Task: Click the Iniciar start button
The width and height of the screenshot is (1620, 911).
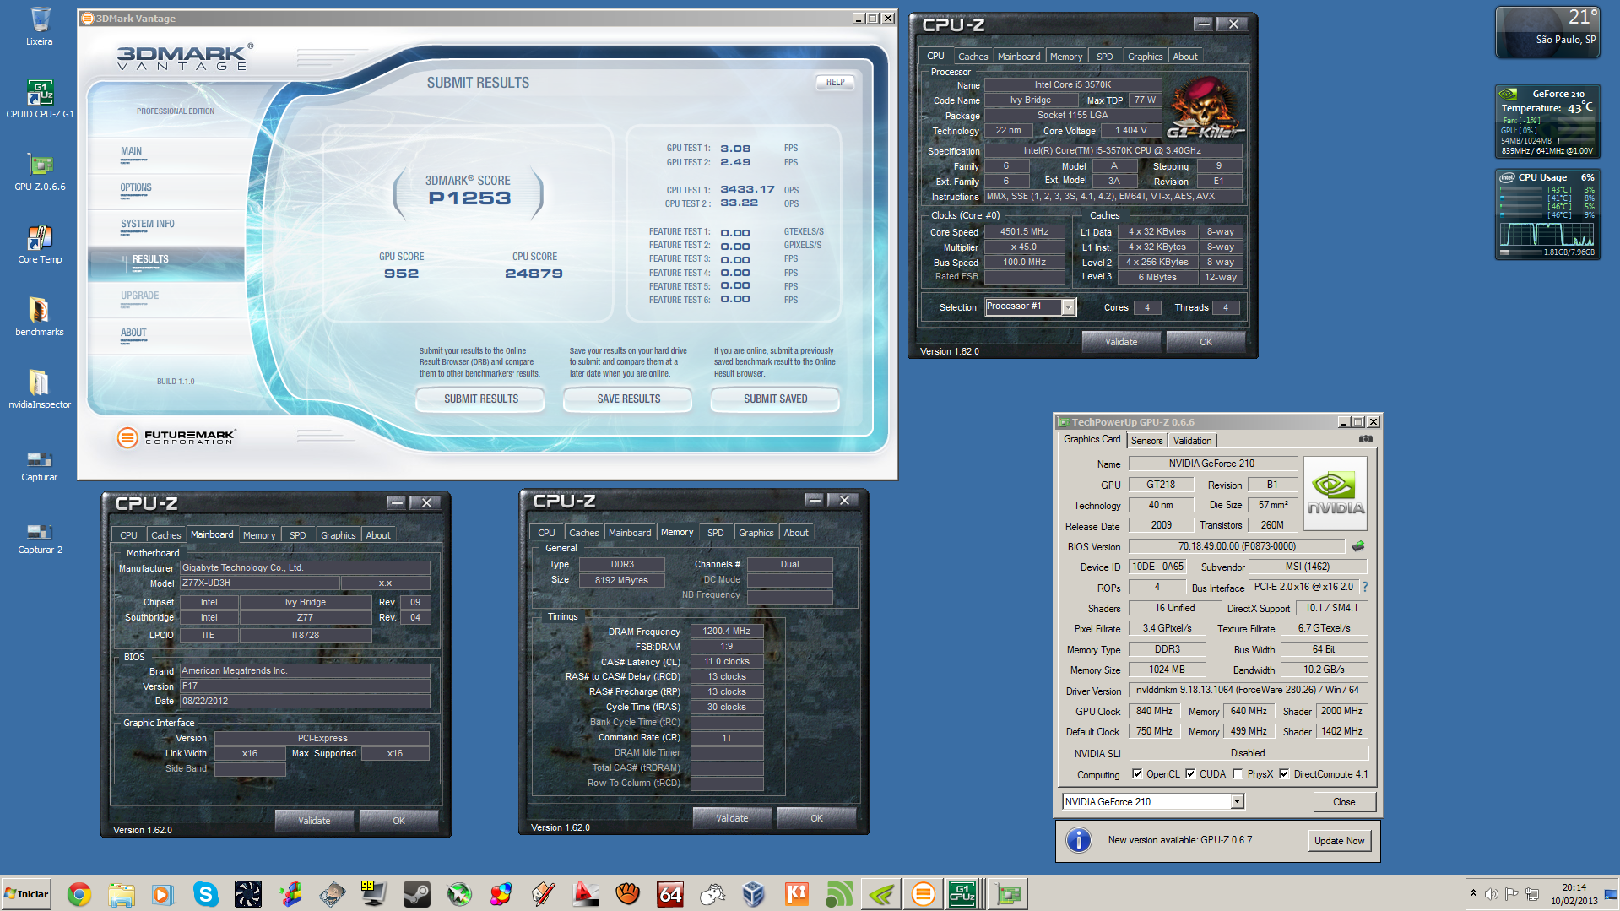Action: pyautogui.click(x=26, y=894)
